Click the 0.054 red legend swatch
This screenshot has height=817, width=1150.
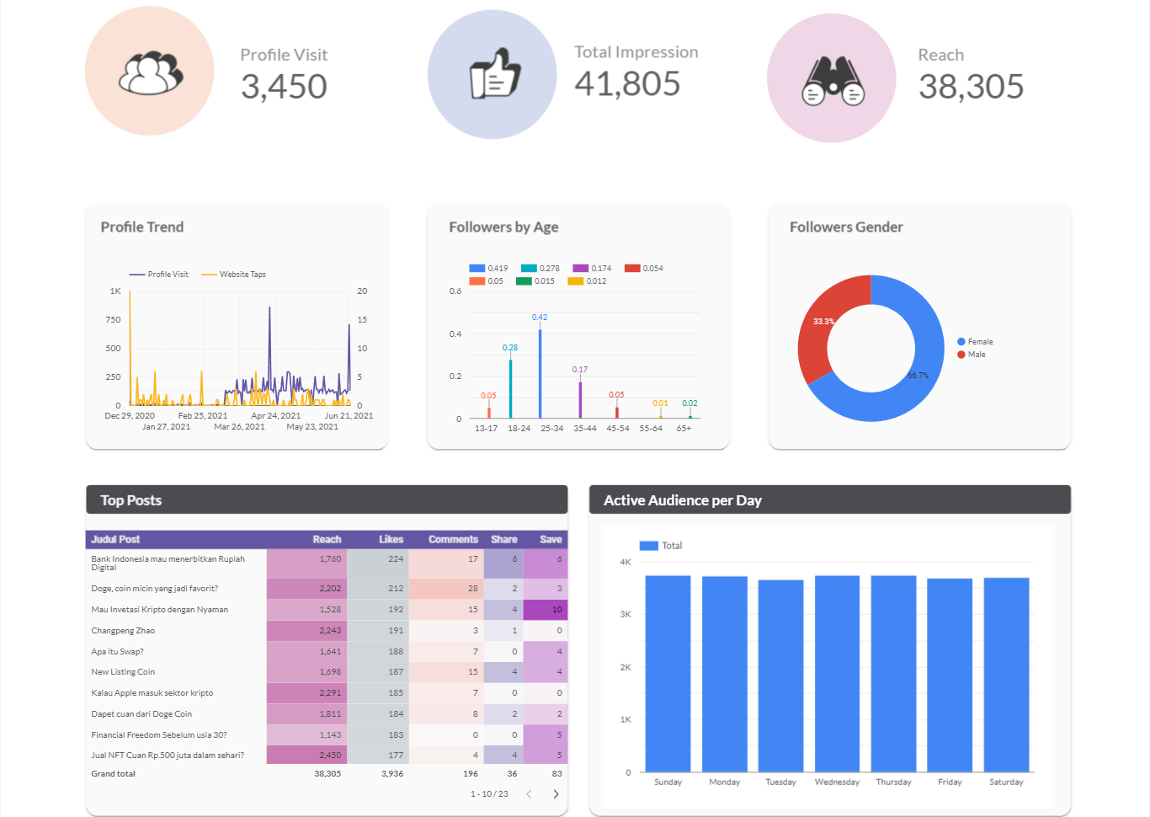(632, 269)
